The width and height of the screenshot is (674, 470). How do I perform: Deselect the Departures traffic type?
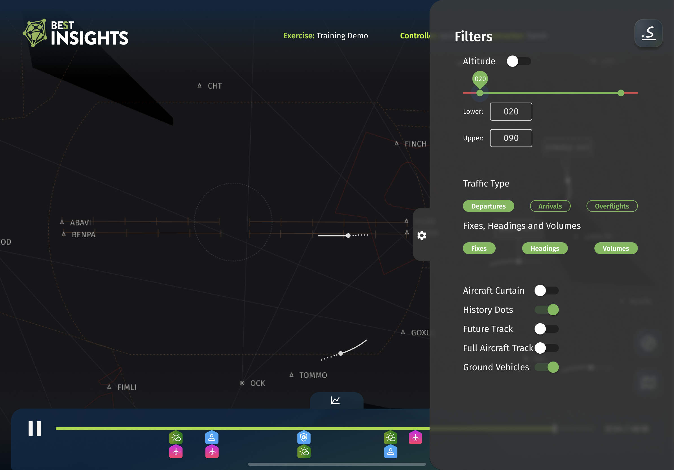pos(489,206)
